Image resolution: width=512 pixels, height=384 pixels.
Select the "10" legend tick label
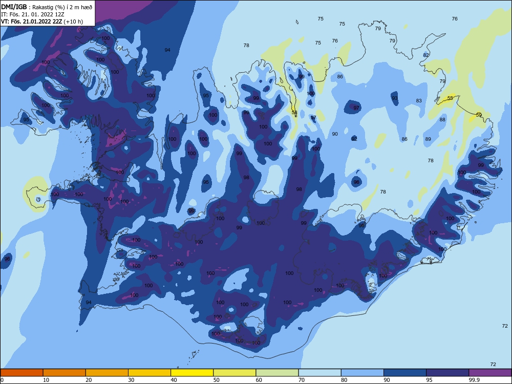[46, 380]
